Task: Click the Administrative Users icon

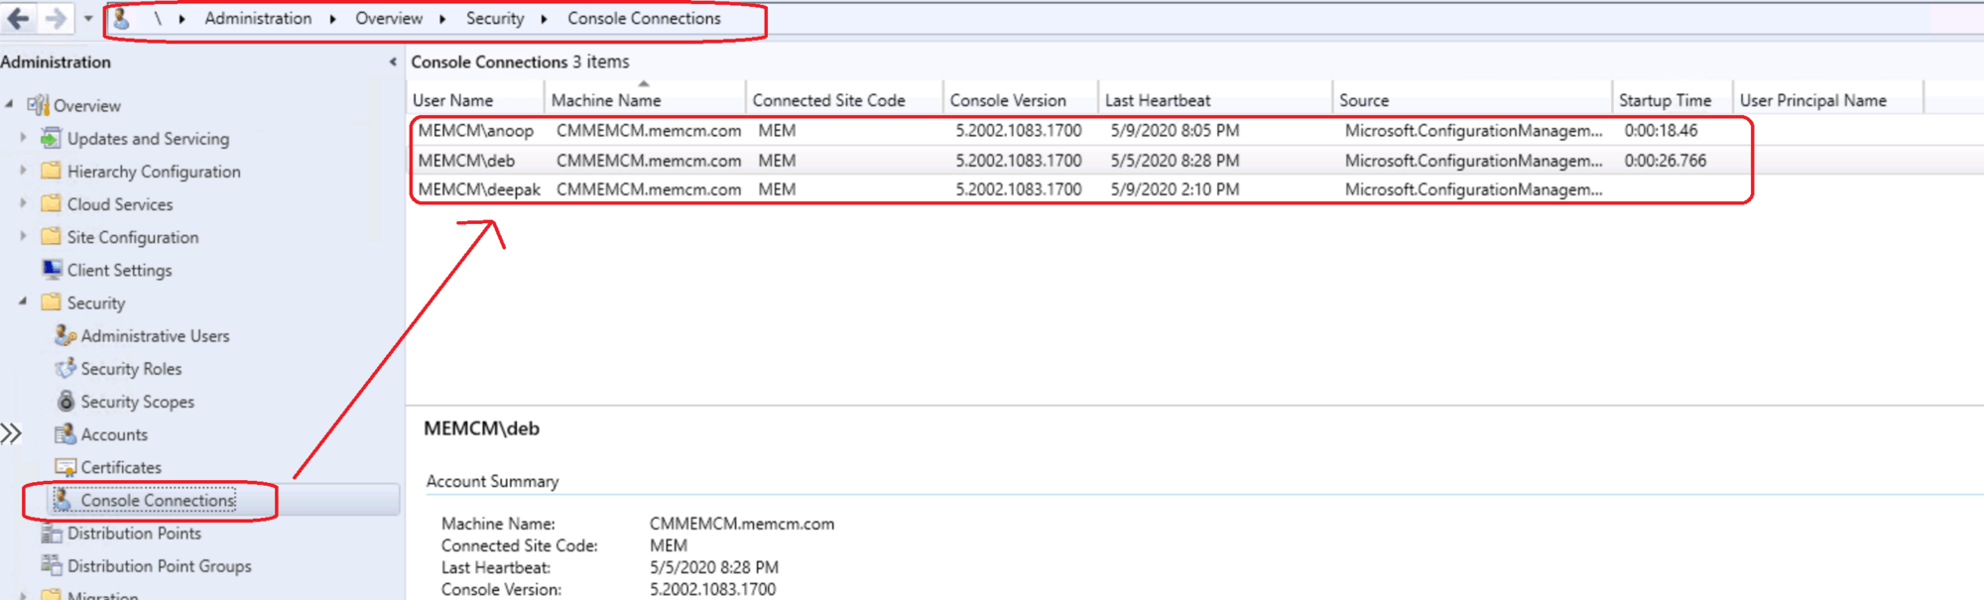Action: point(65,335)
